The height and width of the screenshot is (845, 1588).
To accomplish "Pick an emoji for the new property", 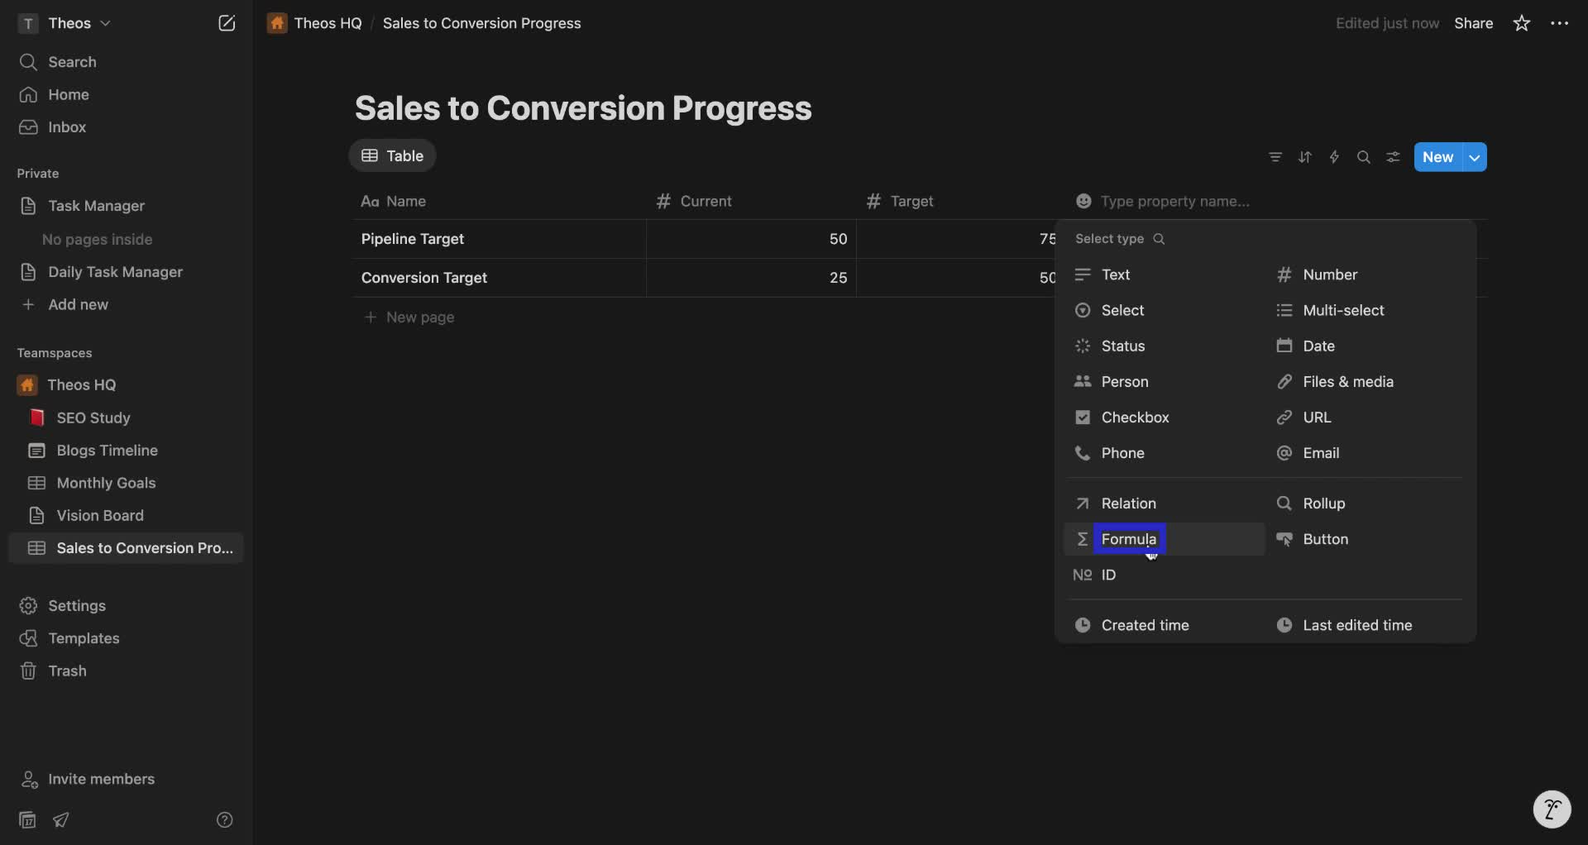I will (1085, 201).
